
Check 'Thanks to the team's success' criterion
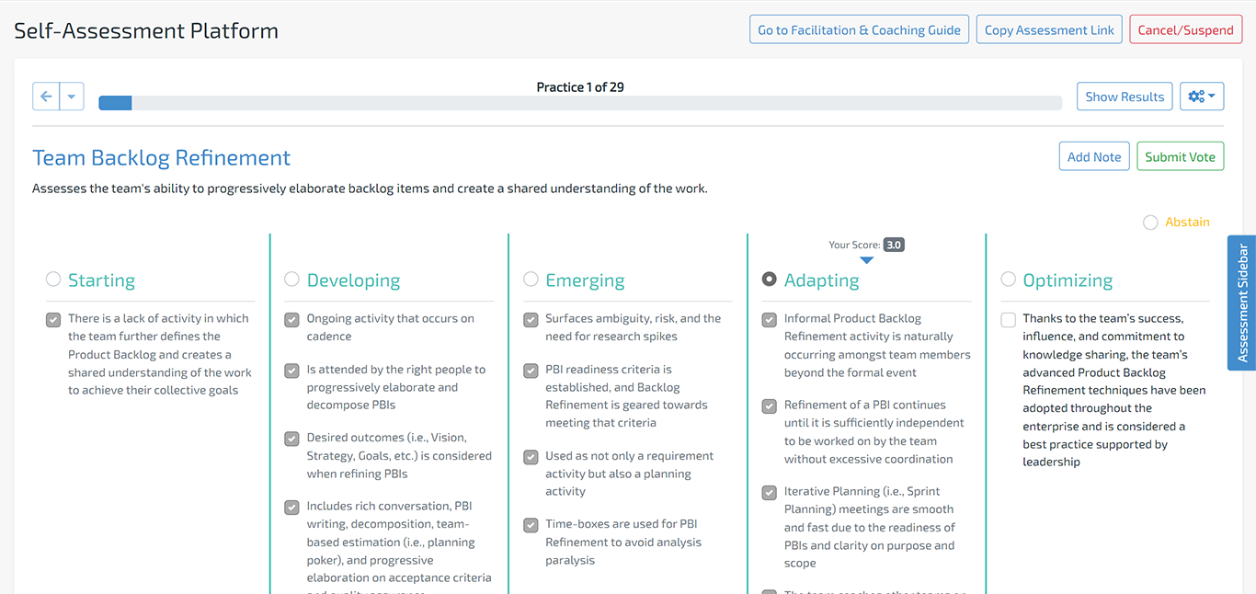coord(1008,319)
